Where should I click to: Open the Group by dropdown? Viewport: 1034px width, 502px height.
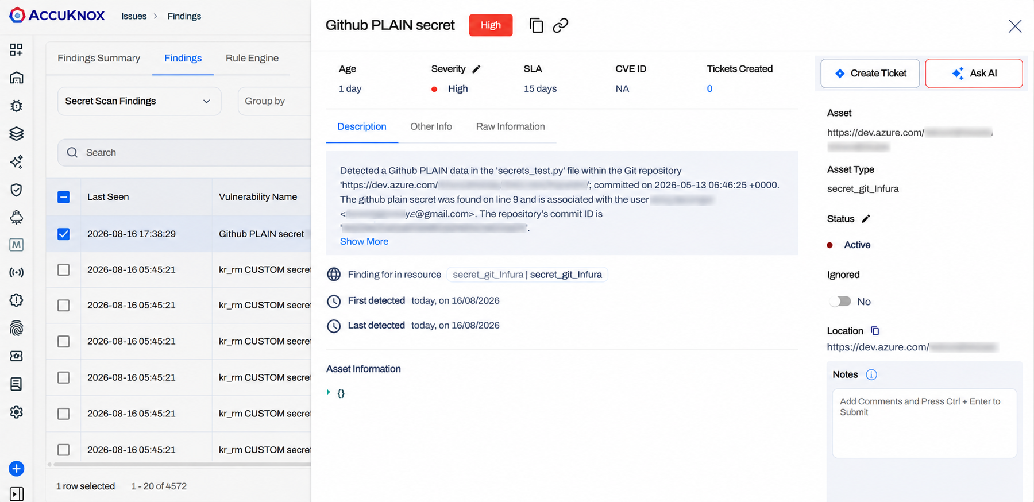tap(275, 101)
